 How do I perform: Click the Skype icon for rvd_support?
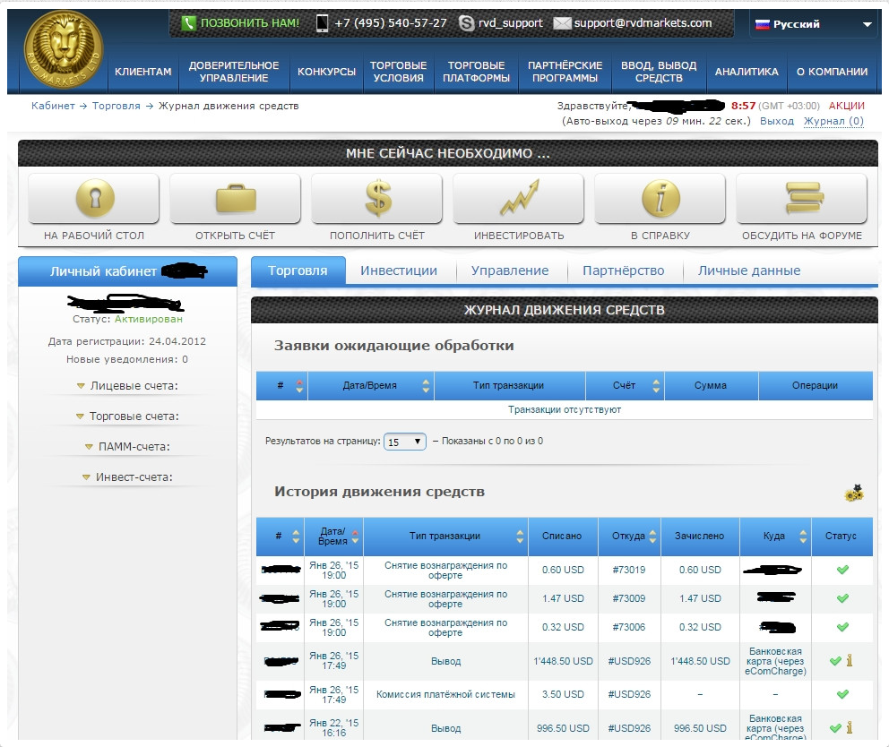(466, 23)
